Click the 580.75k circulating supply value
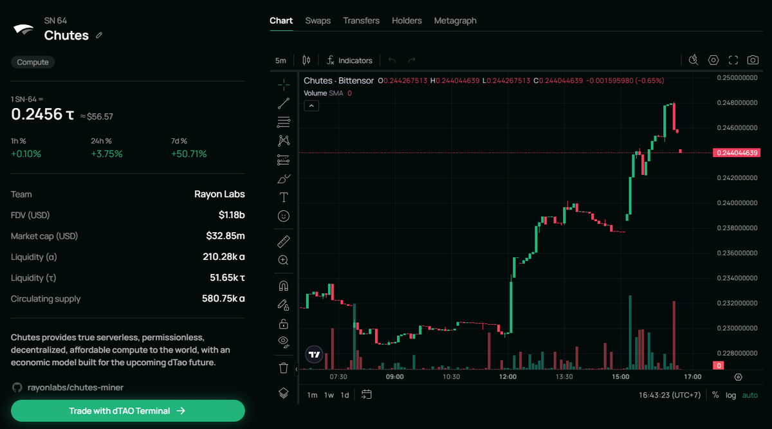Image resolution: width=772 pixels, height=429 pixels. click(x=223, y=298)
